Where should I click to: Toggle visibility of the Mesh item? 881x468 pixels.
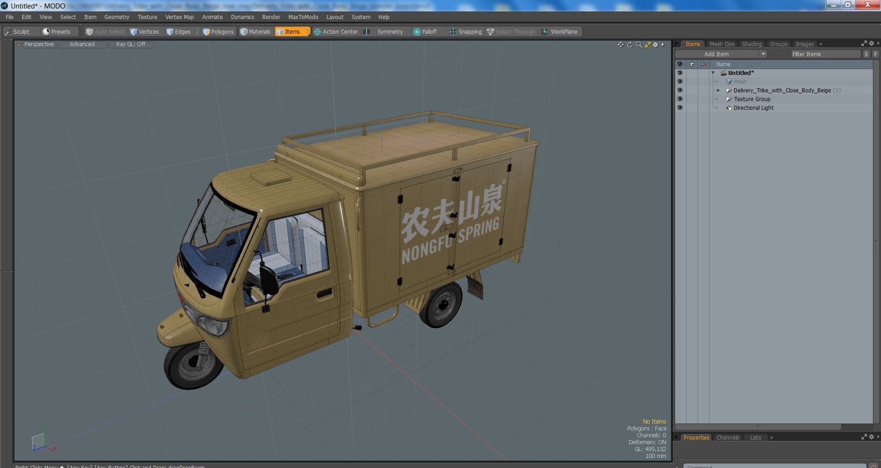click(680, 82)
